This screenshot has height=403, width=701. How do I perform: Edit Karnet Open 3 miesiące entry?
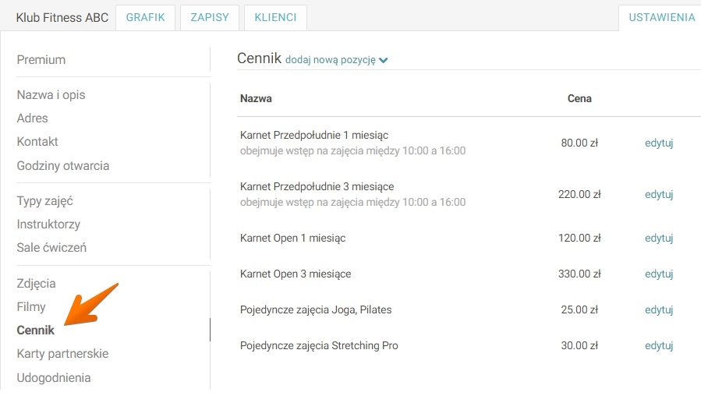click(658, 274)
